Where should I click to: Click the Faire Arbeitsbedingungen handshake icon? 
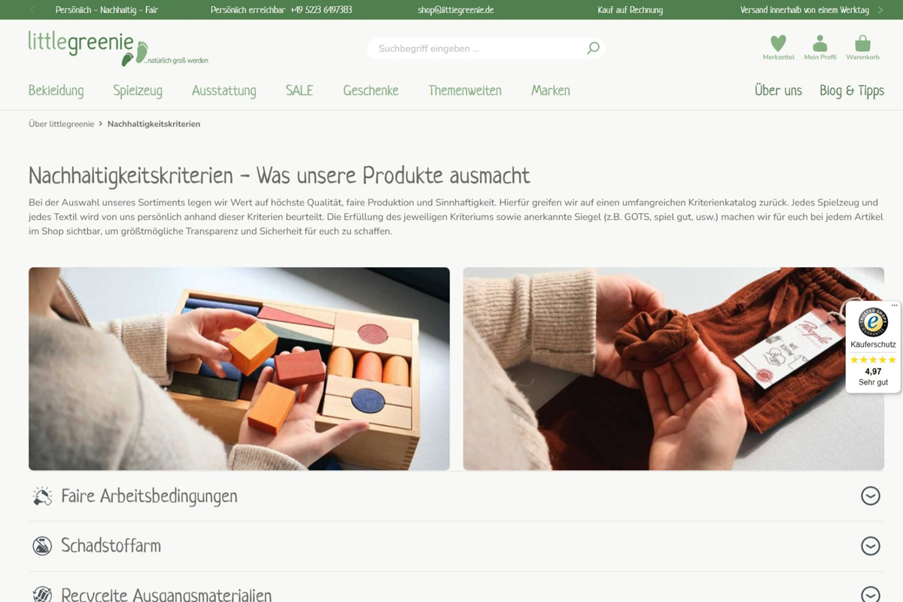tap(42, 496)
